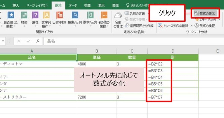Select cell containing 7200

coord(97,97)
